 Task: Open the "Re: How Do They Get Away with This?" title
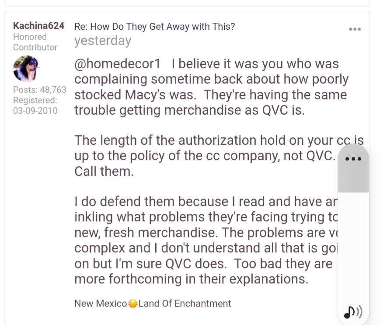point(154,26)
